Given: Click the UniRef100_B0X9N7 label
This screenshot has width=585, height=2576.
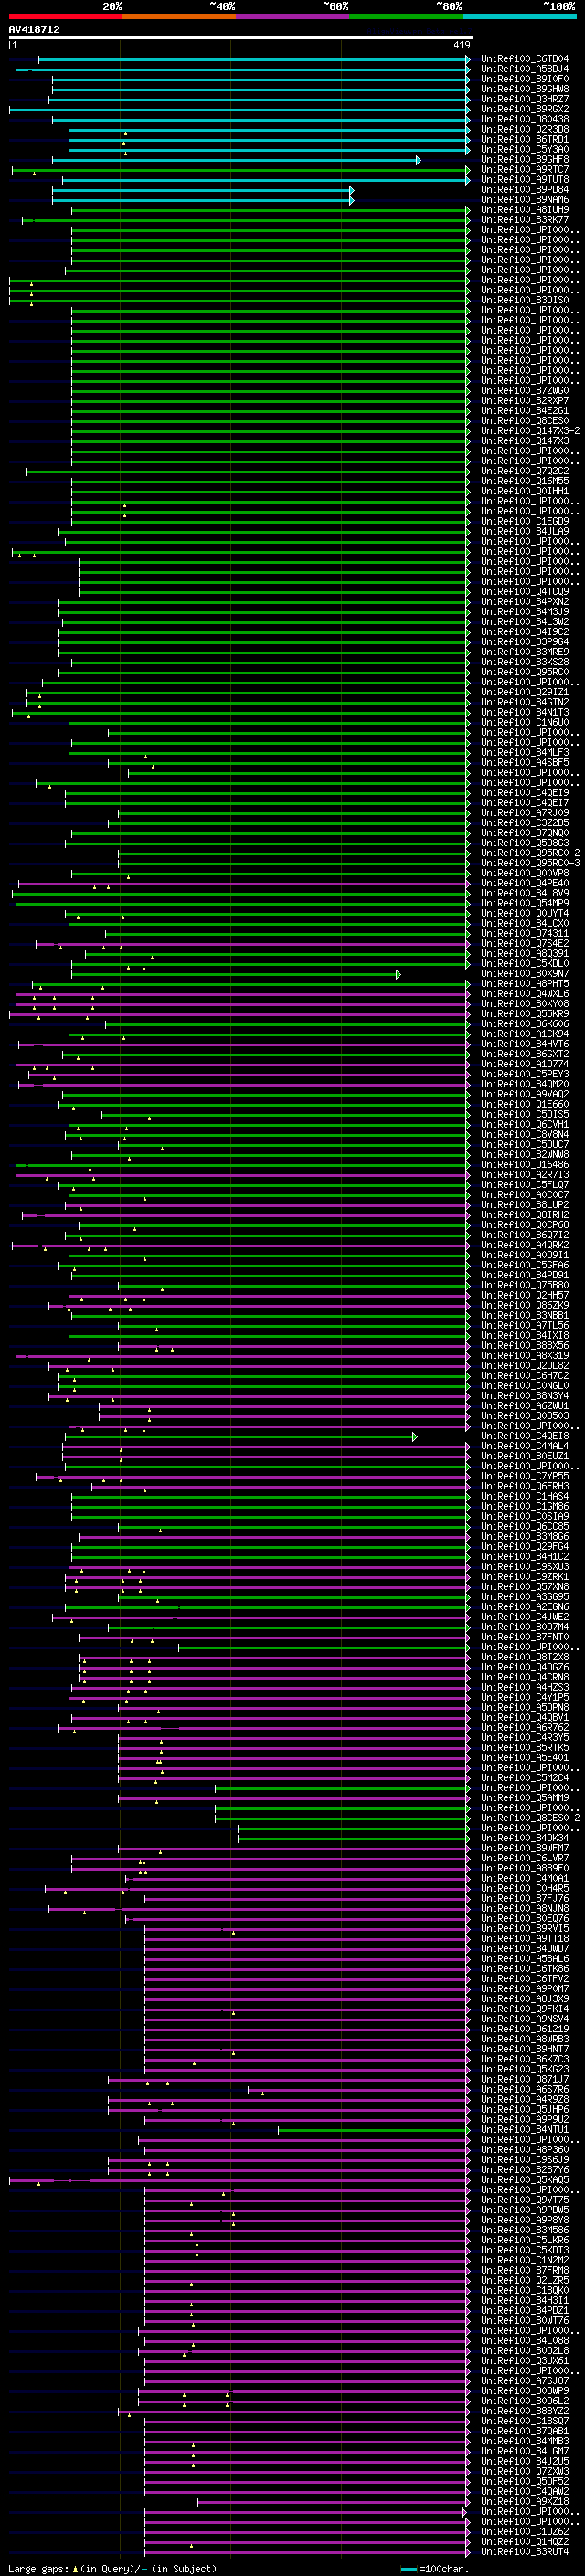Looking at the screenshot, I should click(525, 974).
